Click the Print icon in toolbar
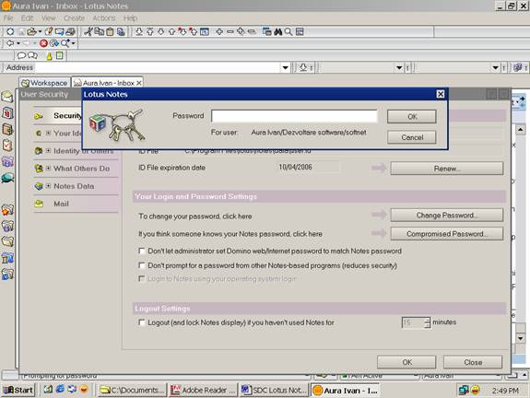Image resolution: width=530 pixels, height=398 pixels. 70,31
